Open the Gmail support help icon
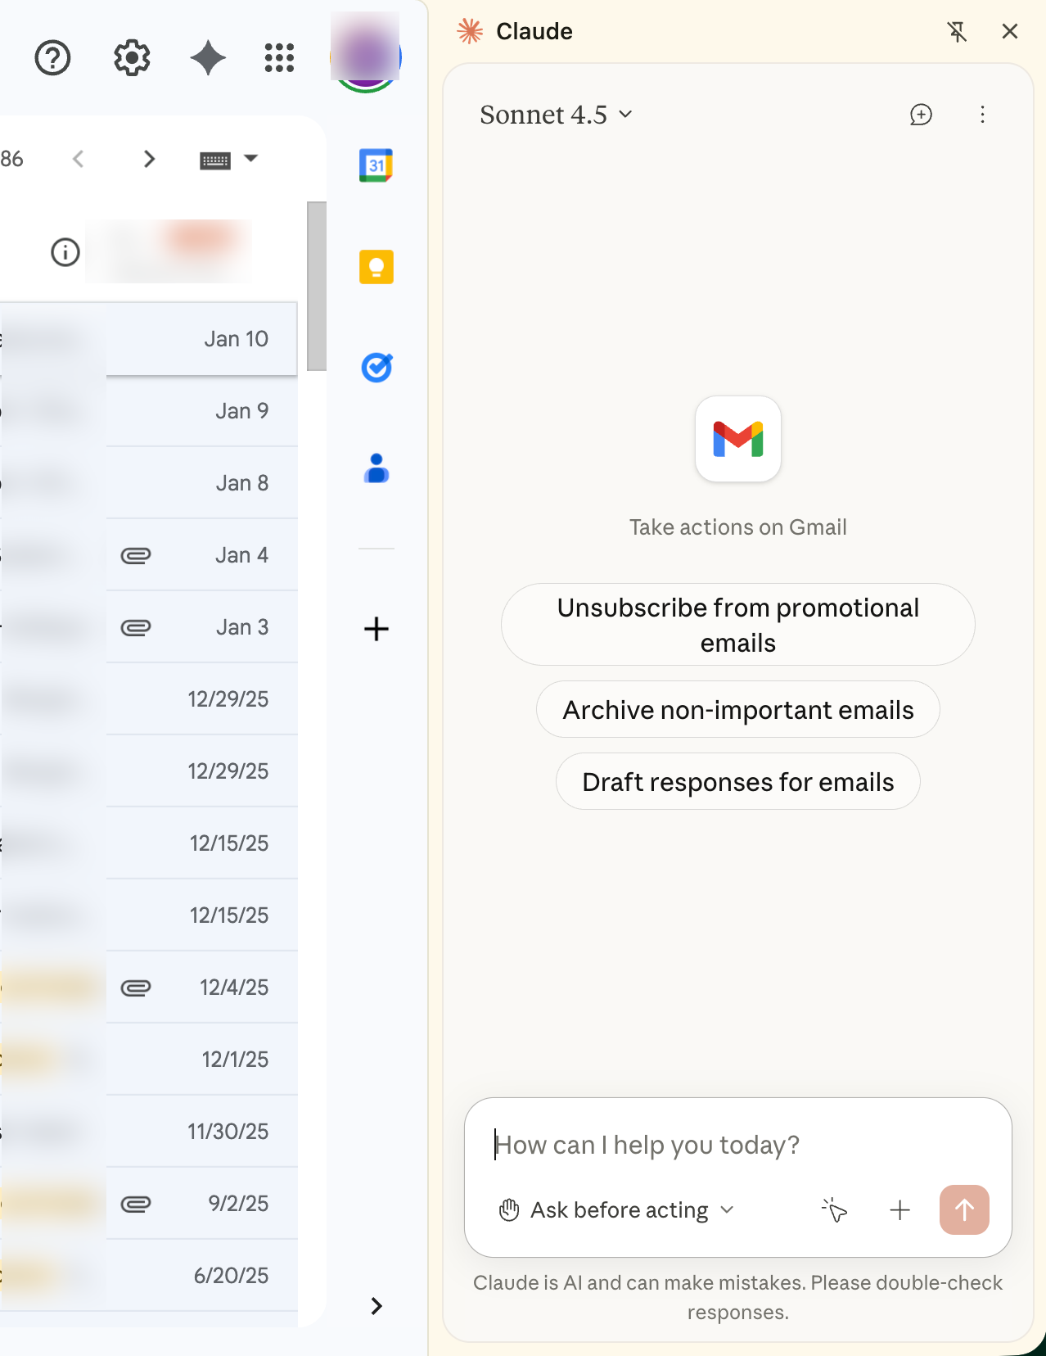This screenshot has height=1356, width=1046. (52, 58)
